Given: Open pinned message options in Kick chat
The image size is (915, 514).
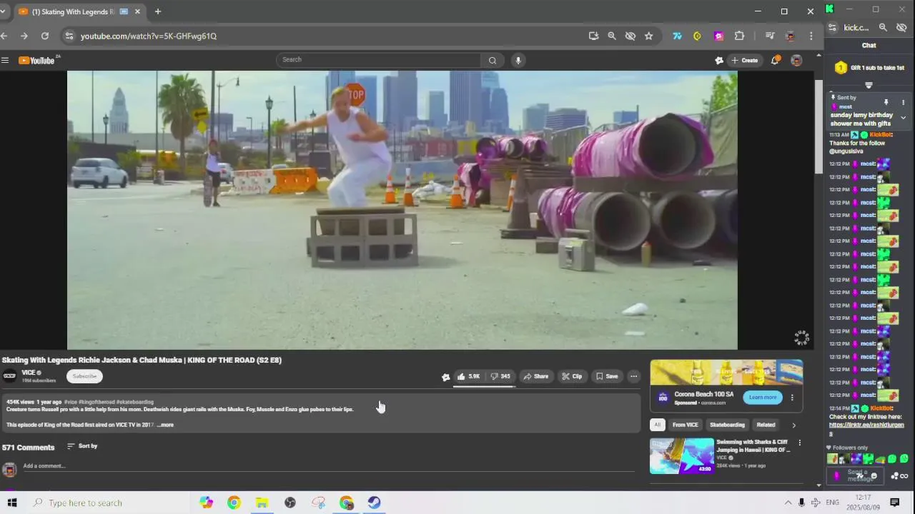Looking at the screenshot, I should 903,103.
